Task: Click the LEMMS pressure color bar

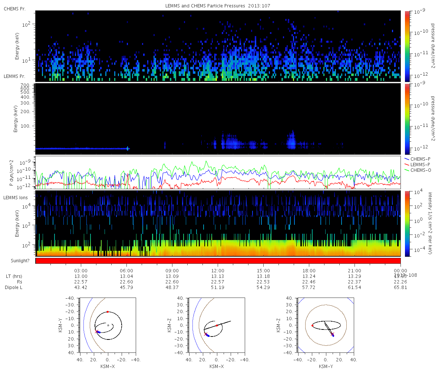Action: click(407, 119)
